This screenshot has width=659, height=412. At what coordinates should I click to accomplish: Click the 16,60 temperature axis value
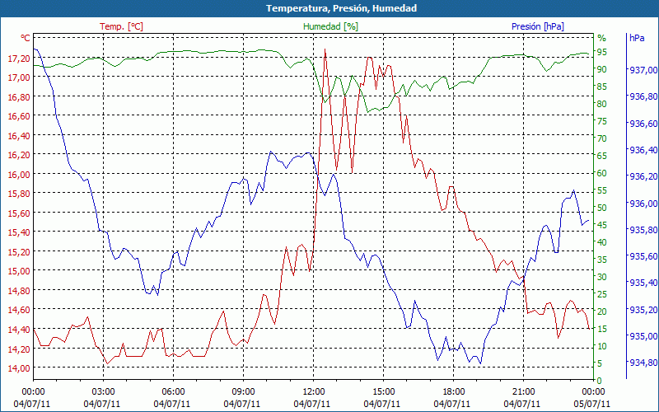click(x=19, y=116)
